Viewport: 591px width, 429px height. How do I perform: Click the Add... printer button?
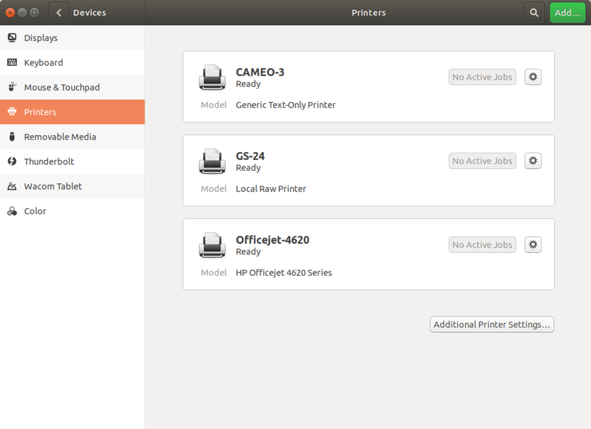point(567,13)
